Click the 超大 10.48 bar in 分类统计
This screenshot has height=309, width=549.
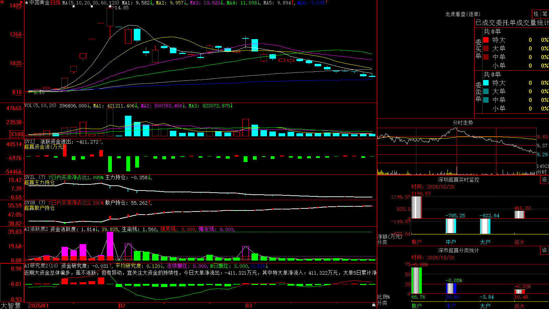[x=519, y=291]
